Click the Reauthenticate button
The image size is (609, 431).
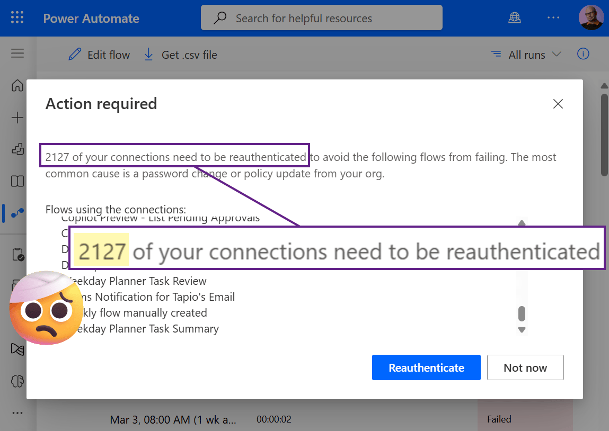[426, 367]
